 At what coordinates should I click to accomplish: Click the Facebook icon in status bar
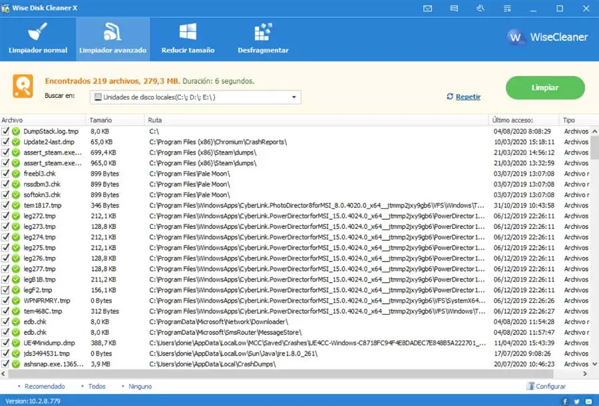(x=565, y=401)
